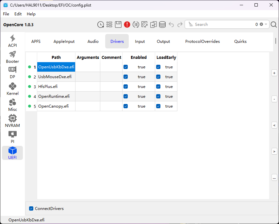Open the Kernel section in sidebar
Screen dimensions: 279x224
(12, 89)
